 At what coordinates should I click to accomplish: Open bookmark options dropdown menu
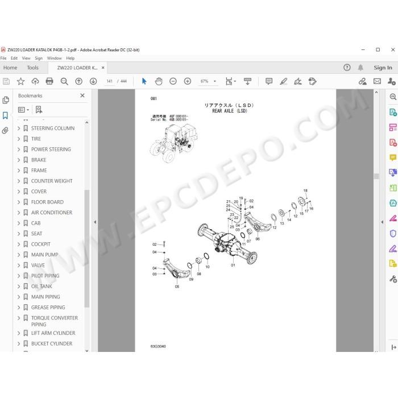pyautogui.click(x=24, y=110)
